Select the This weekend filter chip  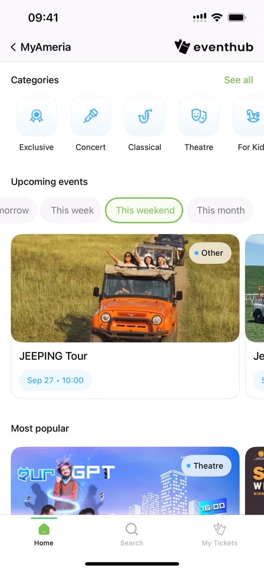(145, 210)
